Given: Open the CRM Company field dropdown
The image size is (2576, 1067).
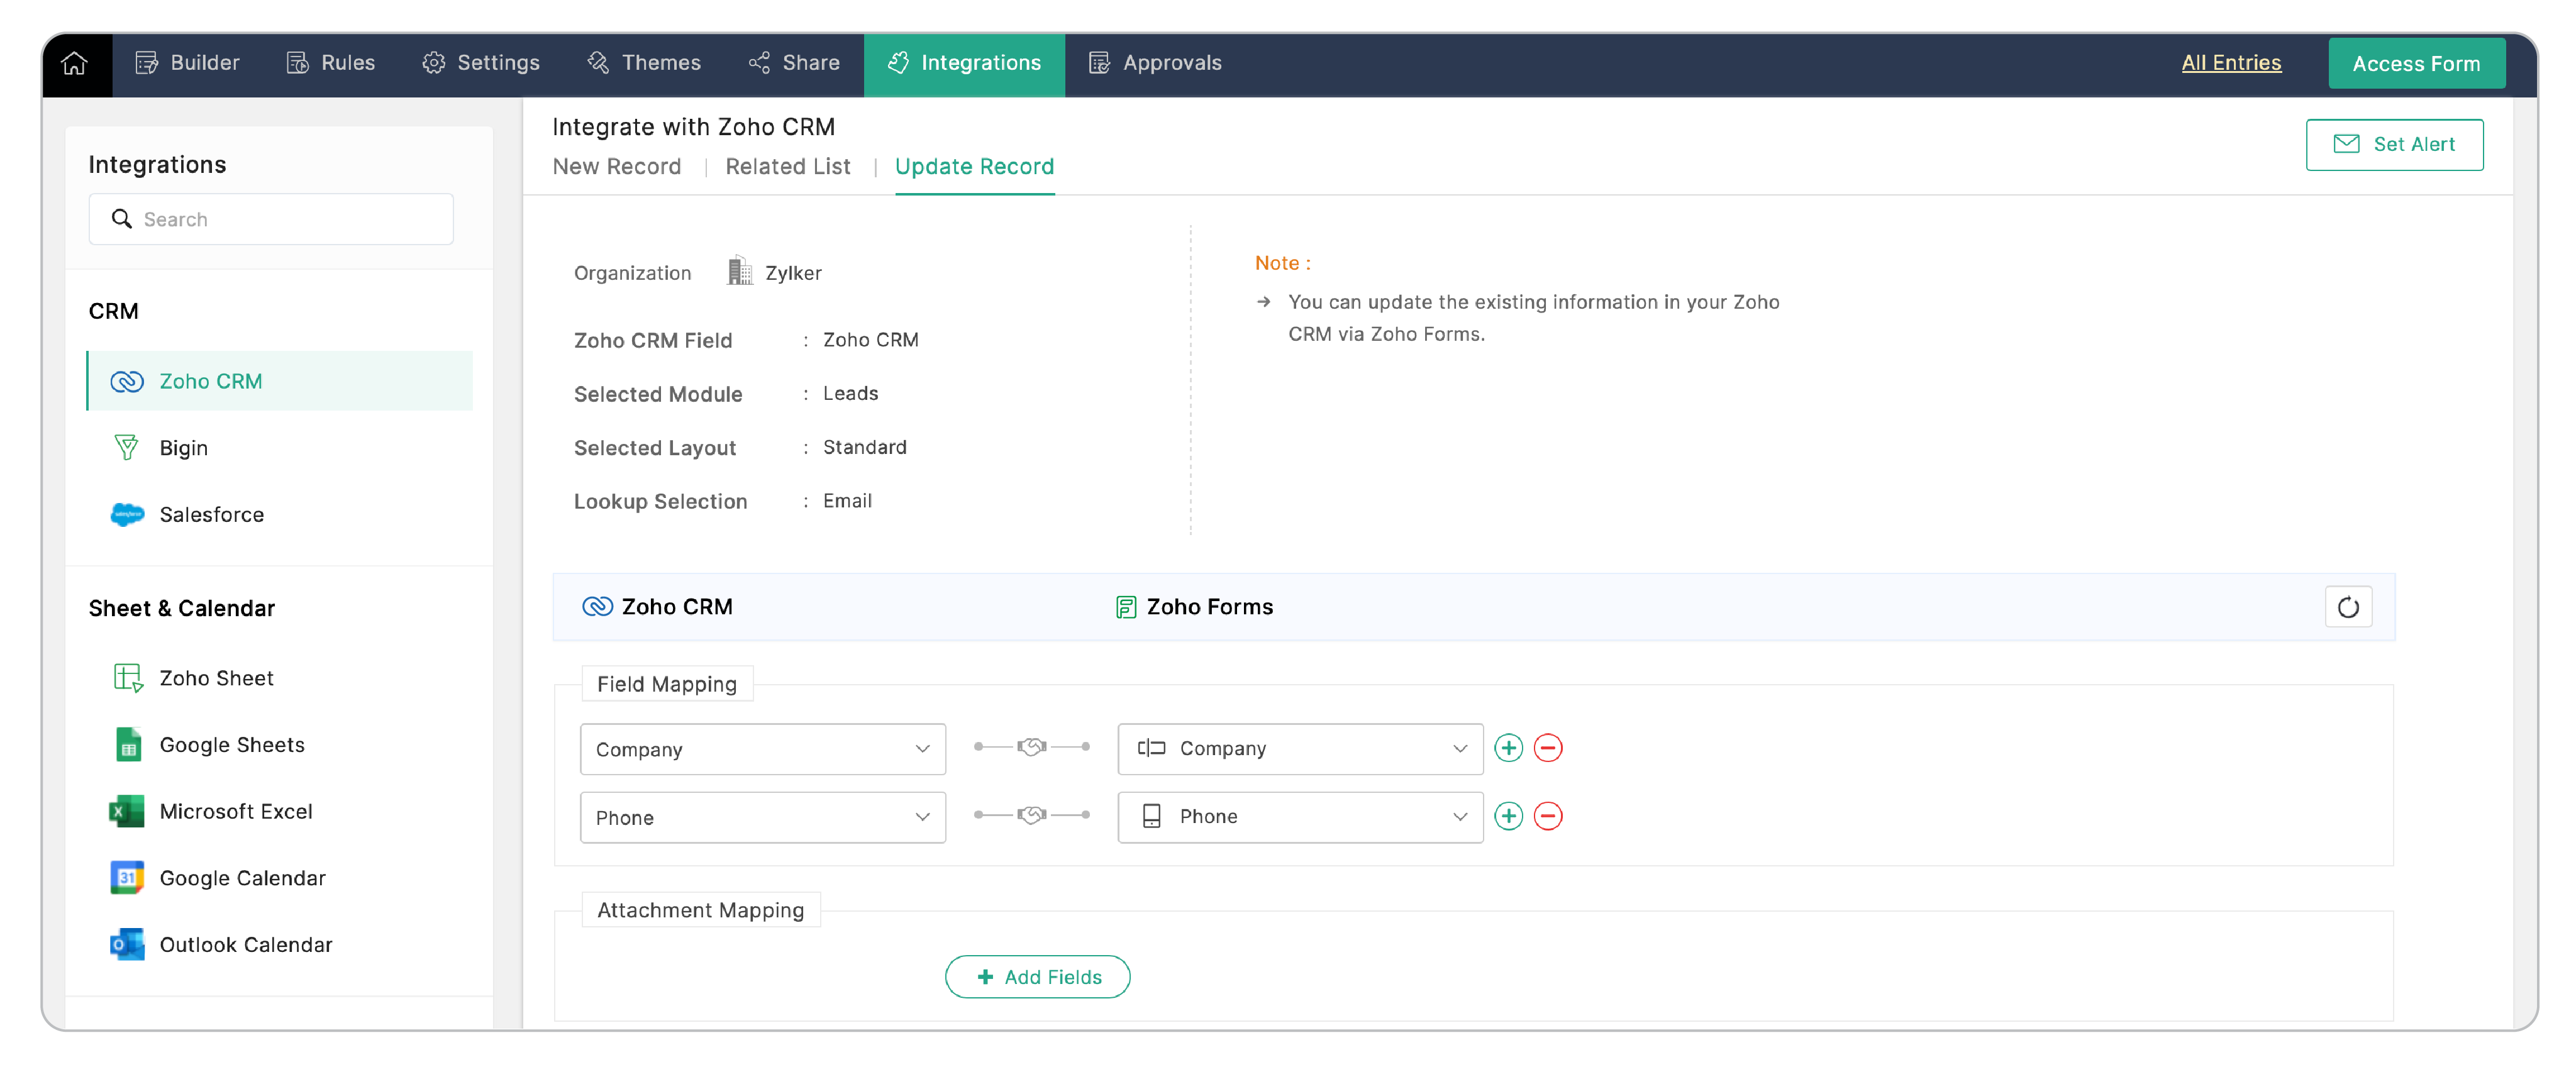Looking at the screenshot, I should point(762,749).
